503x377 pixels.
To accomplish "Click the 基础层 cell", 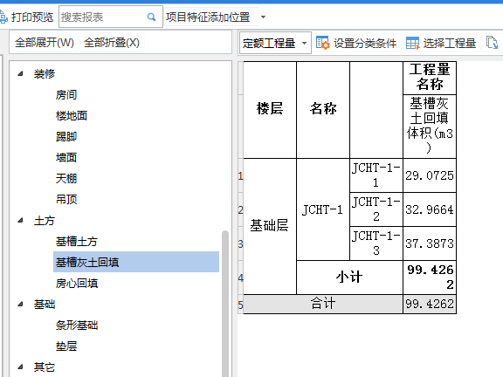I will (270, 226).
